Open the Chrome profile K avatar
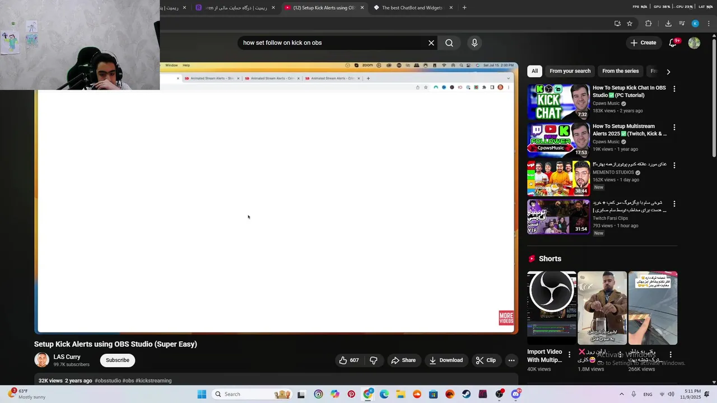717x403 pixels. pos(695,24)
